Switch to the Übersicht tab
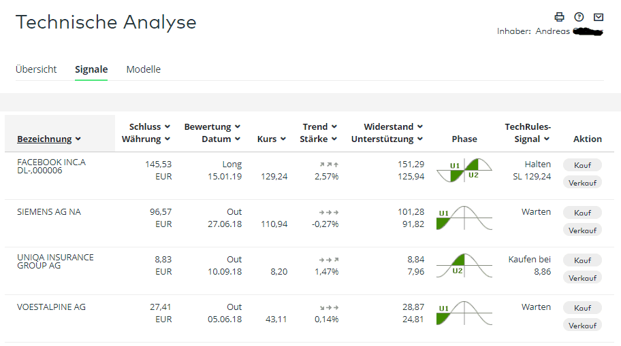The image size is (621, 346). 36,69
